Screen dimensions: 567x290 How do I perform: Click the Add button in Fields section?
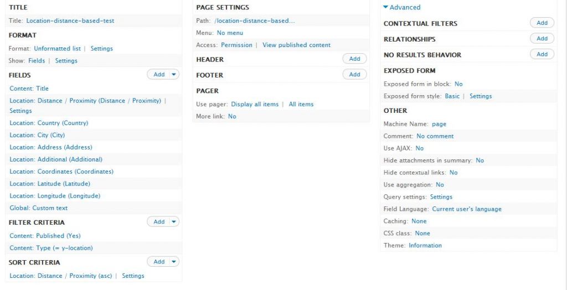(x=159, y=74)
